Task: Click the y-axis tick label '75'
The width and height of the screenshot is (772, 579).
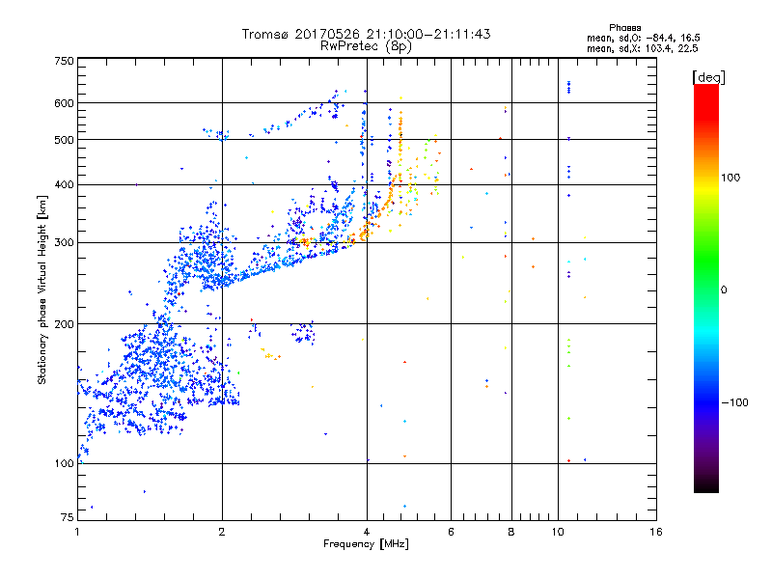Action: coord(68,517)
